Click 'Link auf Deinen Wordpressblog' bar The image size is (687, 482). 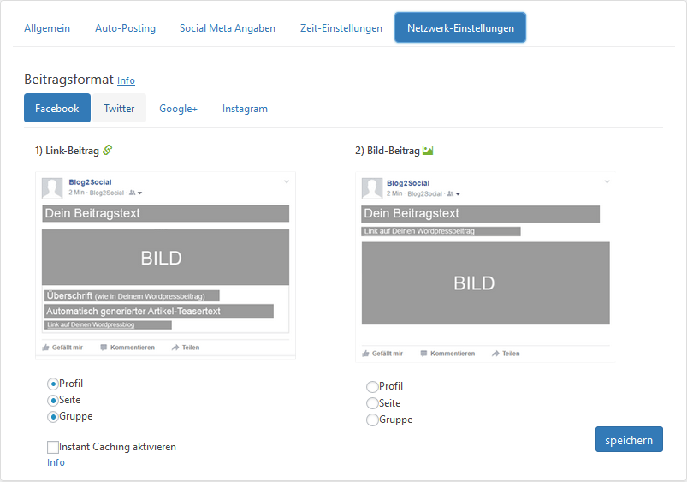(108, 325)
